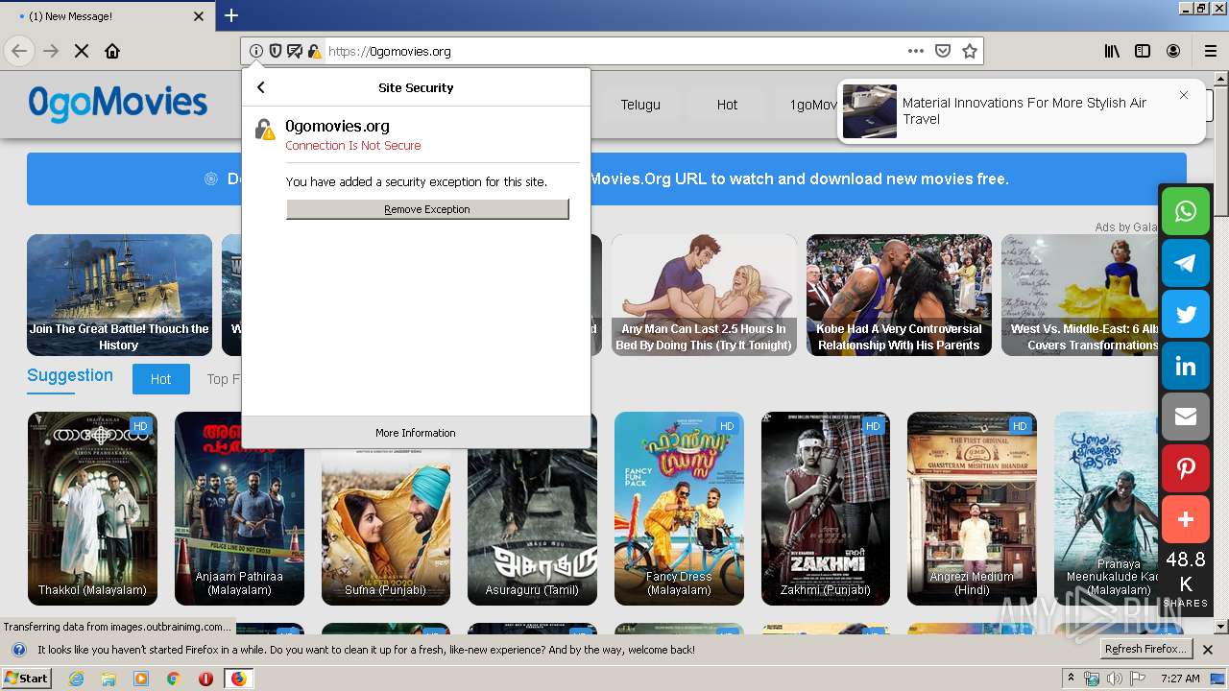Open Join The Great Battle ad thumbnail

119,295
